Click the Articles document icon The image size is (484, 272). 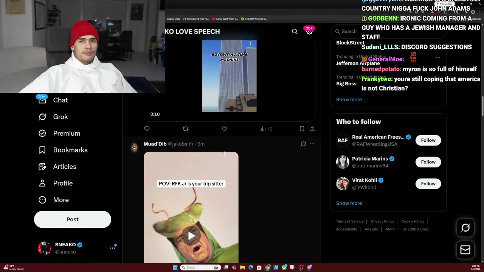(x=42, y=167)
